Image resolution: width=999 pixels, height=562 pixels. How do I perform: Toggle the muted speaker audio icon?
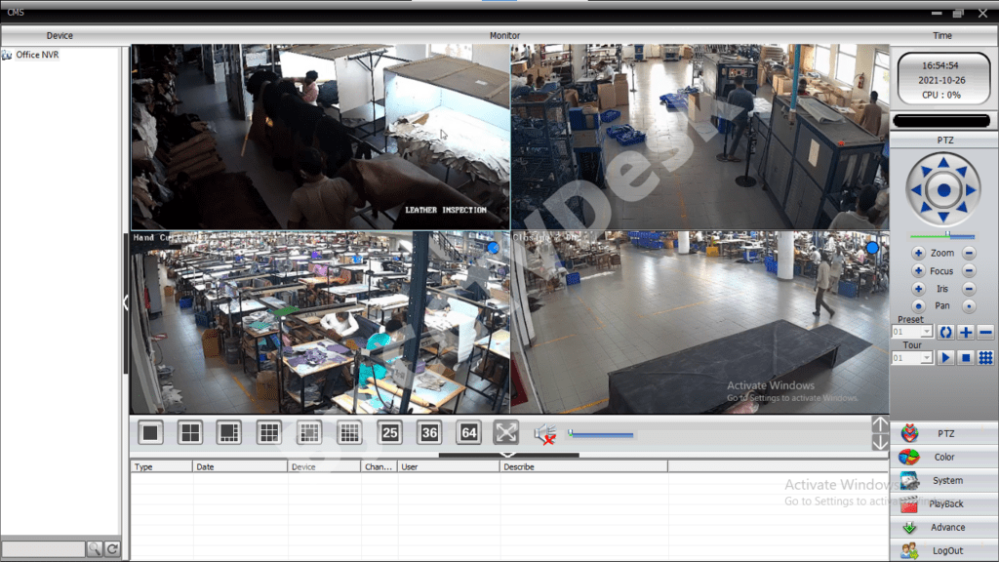point(544,433)
